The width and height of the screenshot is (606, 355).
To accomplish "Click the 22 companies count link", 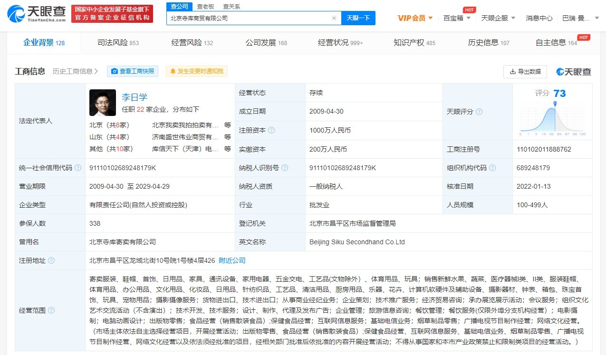I will click(x=140, y=109).
